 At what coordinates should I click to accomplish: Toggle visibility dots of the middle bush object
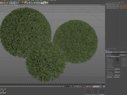coord(119,7)
